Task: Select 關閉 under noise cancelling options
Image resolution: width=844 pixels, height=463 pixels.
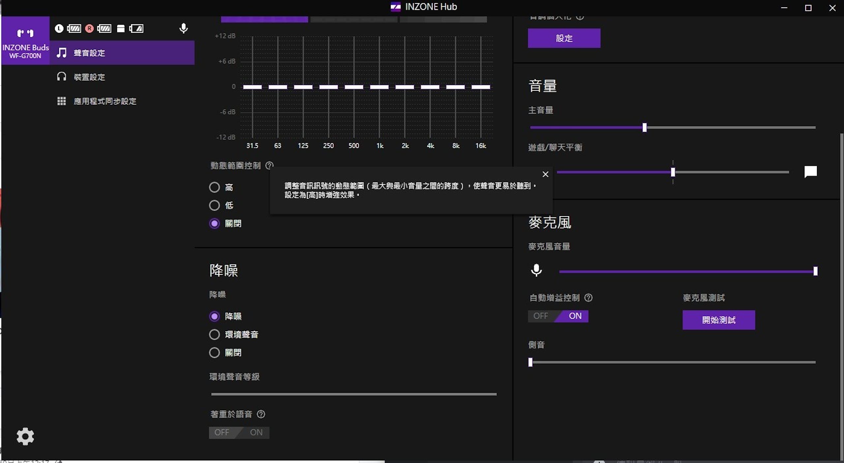Action: (x=215, y=353)
